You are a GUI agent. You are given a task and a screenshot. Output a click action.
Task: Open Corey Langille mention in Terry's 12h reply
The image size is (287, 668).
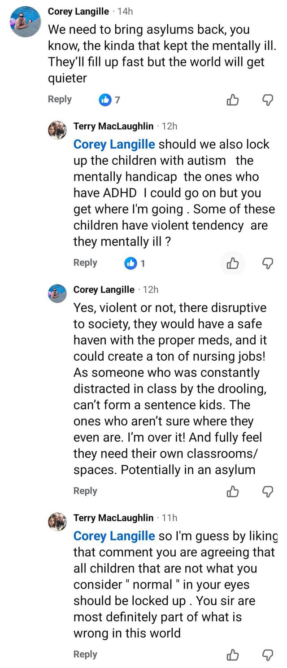pyautogui.click(x=114, y=144)
